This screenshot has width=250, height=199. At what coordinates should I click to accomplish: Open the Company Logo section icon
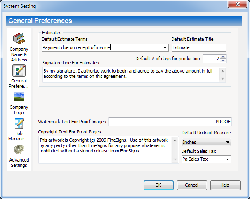coord(19,97)
